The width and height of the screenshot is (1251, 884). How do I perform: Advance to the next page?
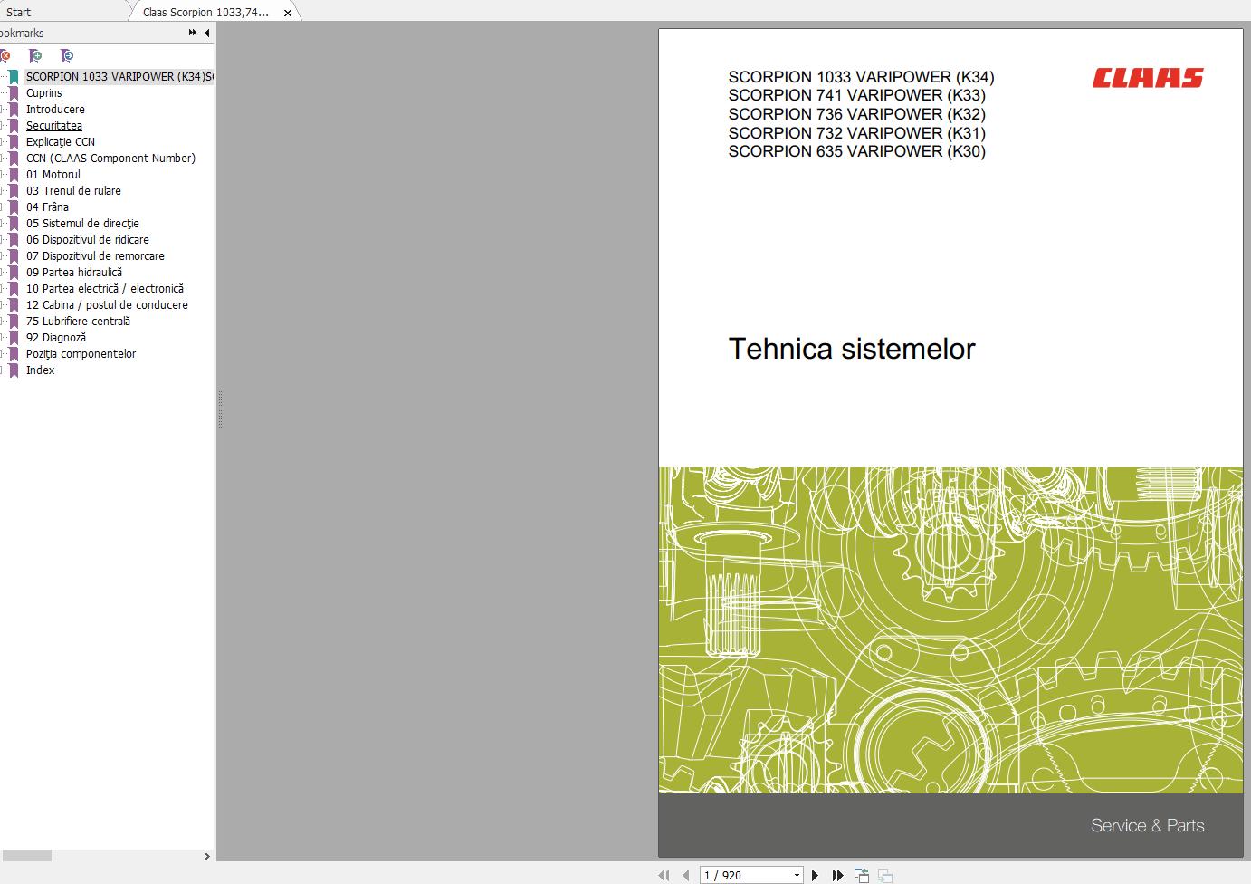(814, 875)
